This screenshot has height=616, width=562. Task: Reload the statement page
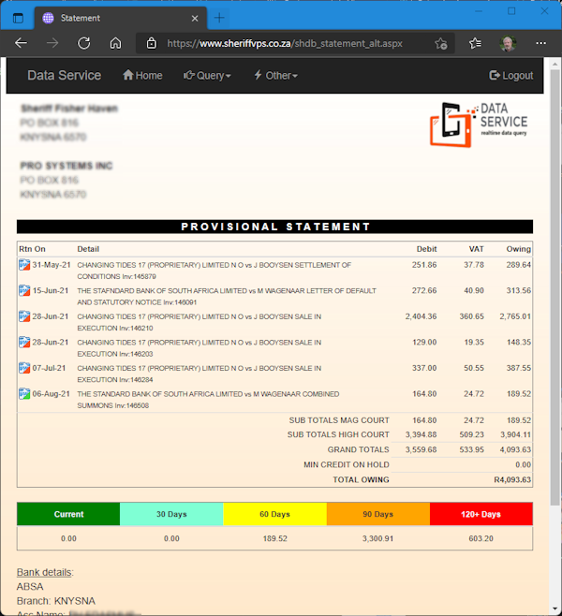pos(83,43)
